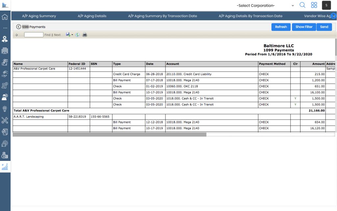Select the reports chart icon in sidebar
337x211 pixels.
coord(5,167)
